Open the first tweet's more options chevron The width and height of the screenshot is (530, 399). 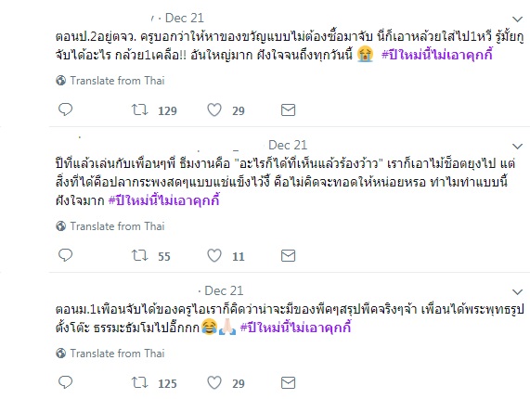point(518,19)
